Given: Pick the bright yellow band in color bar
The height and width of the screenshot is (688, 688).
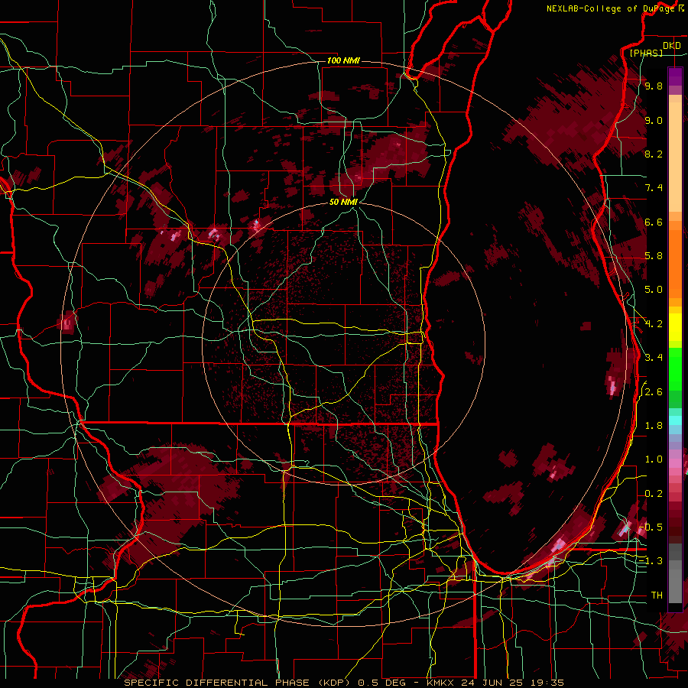Looking at the screenshot, I should click(x=675, y=327).
